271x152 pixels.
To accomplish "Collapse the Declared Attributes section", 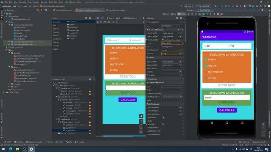I will click(x=147, y=30).
